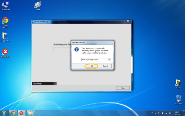This screenshot has width=185, height=116.
Task: Click the blurred Stop button in Hold'em Manager
Action: (x=123, y=88)
